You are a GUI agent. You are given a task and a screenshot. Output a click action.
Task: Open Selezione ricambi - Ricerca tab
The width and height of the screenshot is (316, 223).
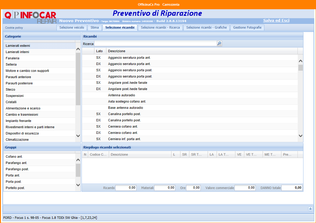pyautogui.click(x=160, y=27)
